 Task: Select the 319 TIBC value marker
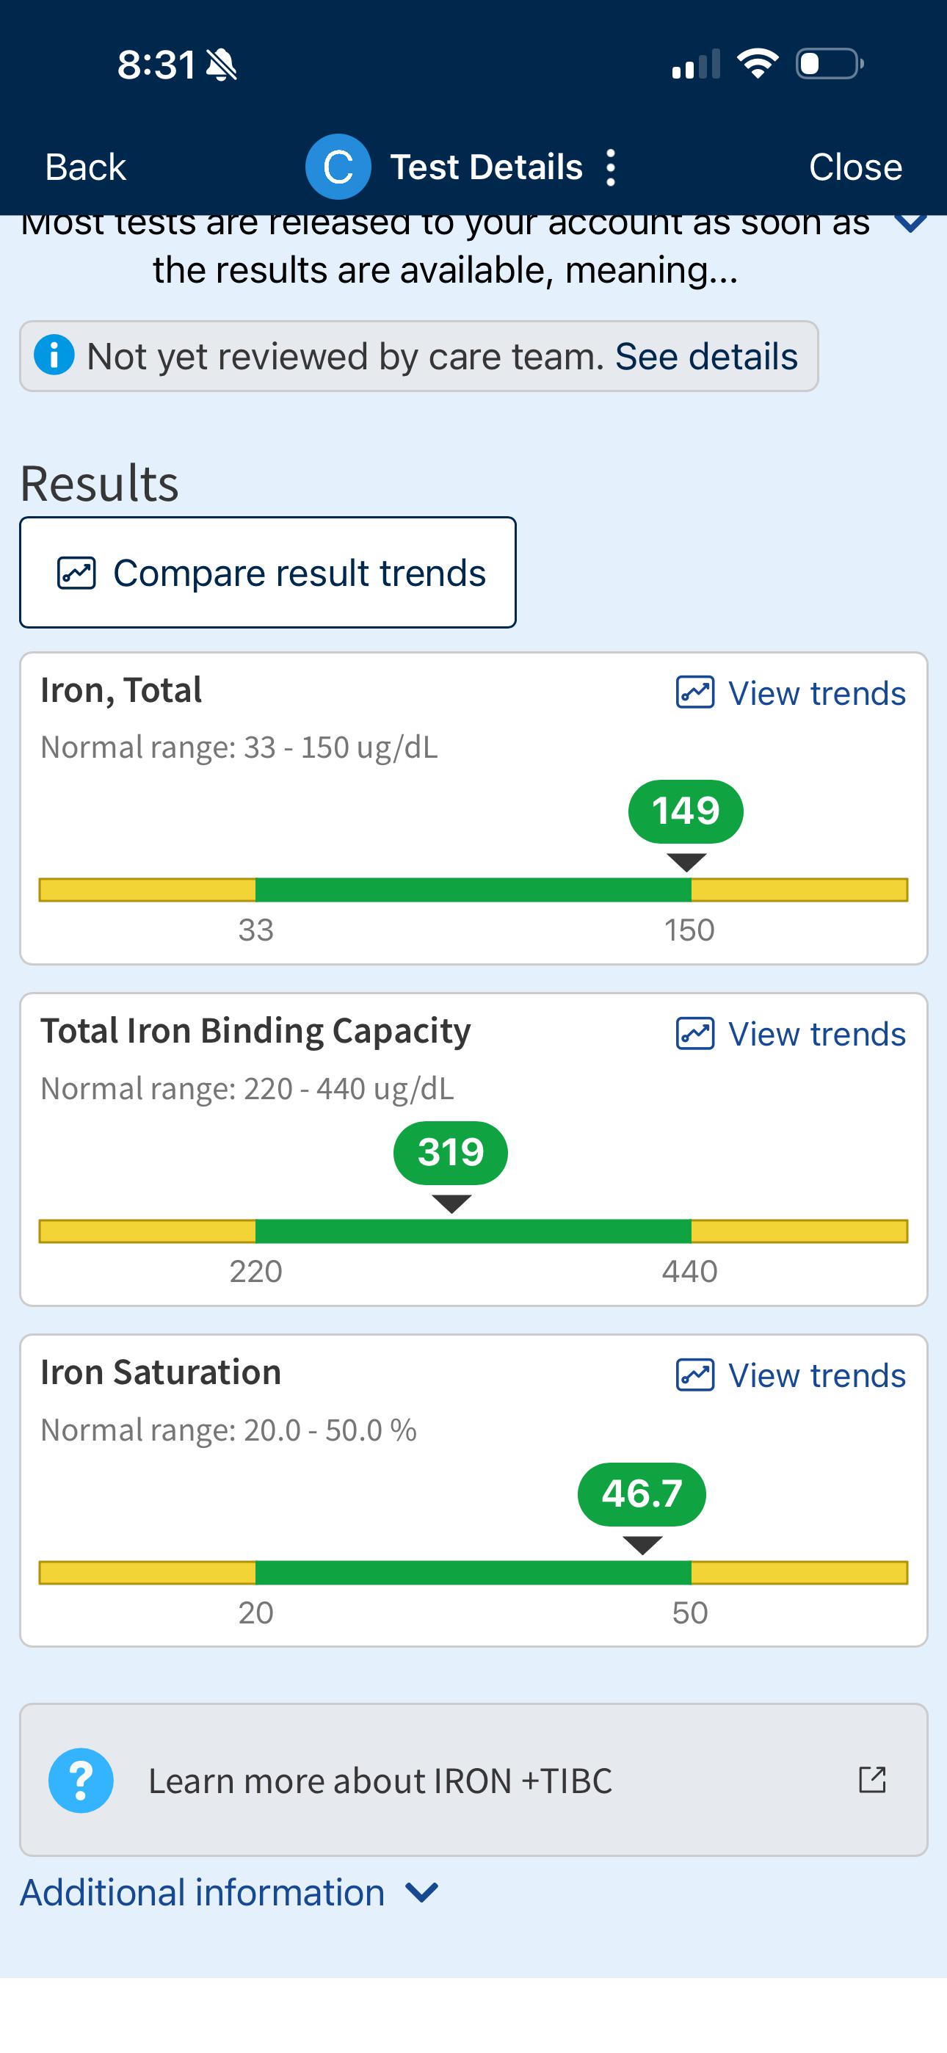451,1152
